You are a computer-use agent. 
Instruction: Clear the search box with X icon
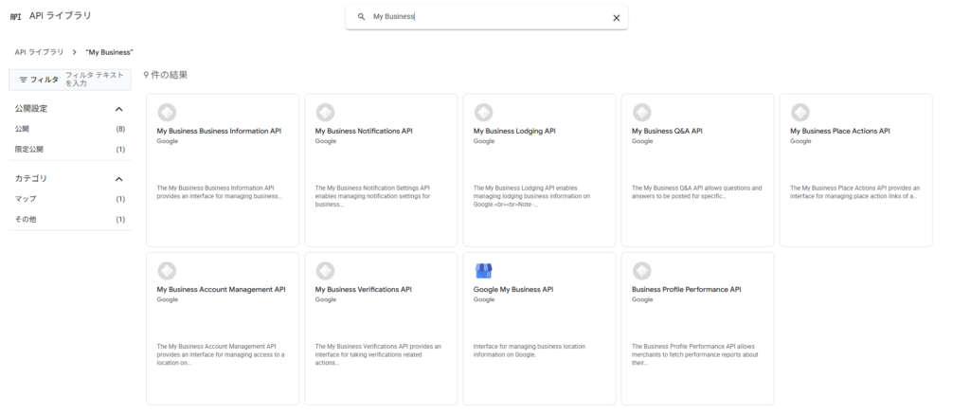[616, 17]
